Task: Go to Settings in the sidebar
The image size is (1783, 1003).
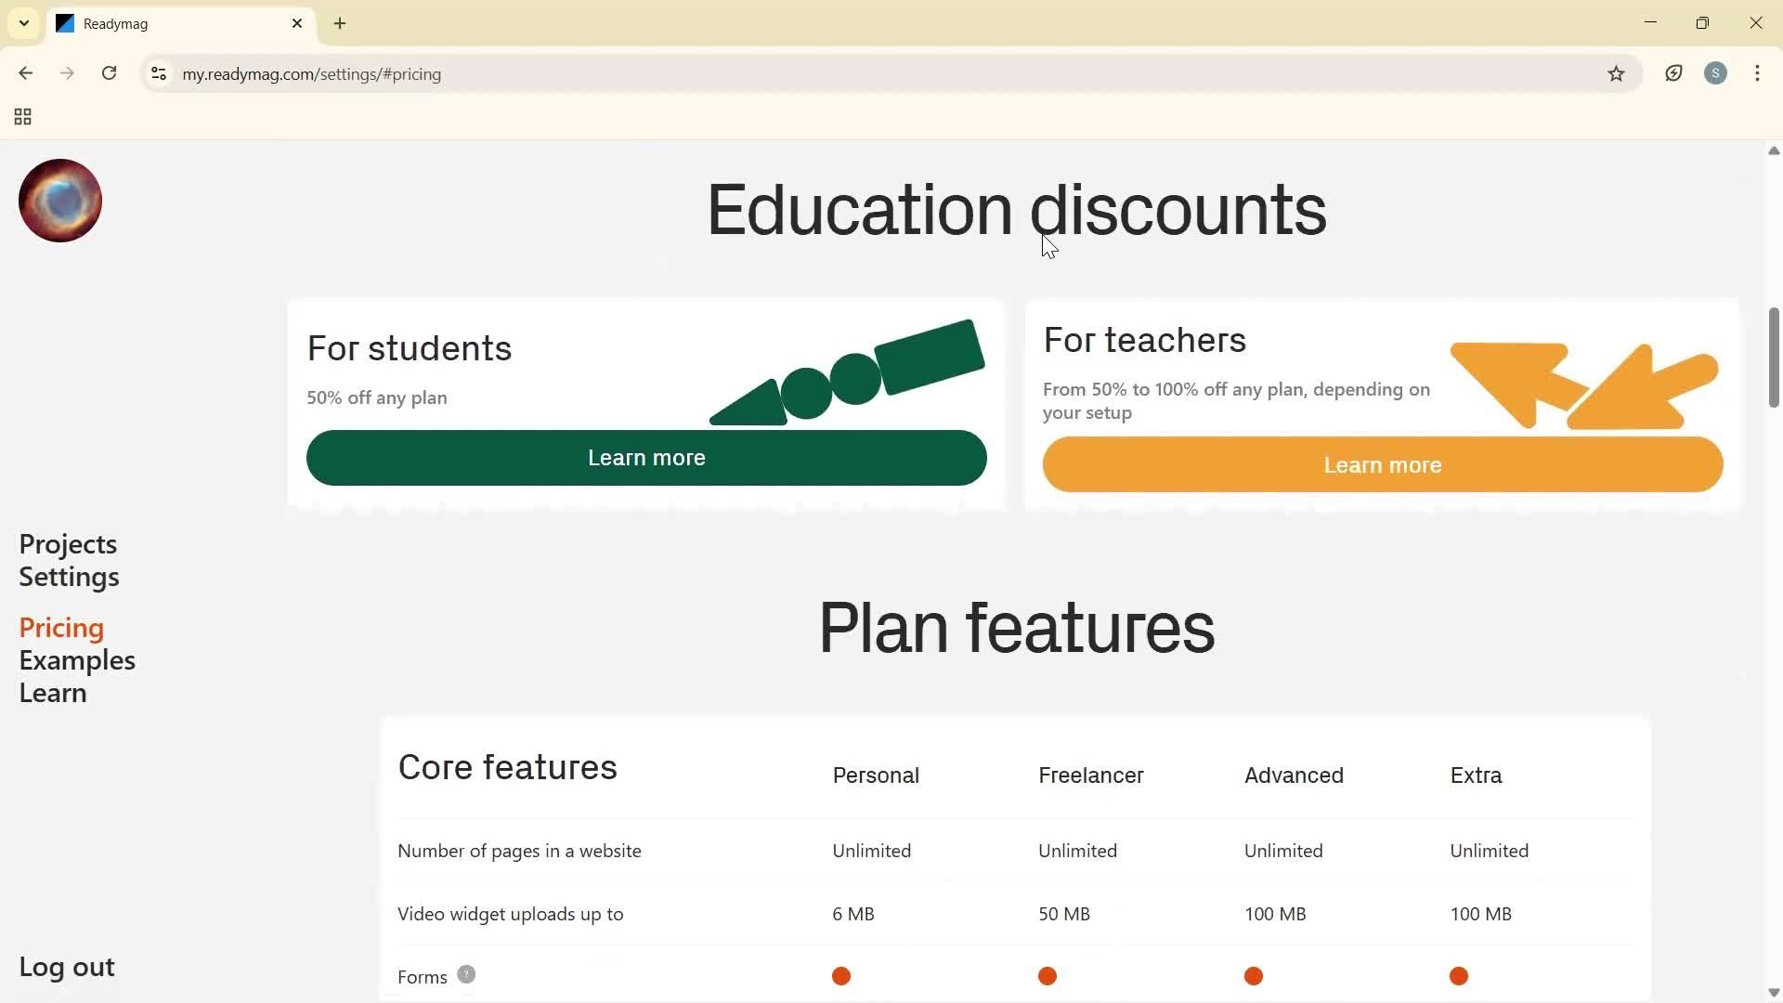Action: point(69,578)
